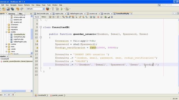This screenshot has width=179, height=100.
Task: Click the Save All icon
Action: pyautogui.click(x=12, y=9)
